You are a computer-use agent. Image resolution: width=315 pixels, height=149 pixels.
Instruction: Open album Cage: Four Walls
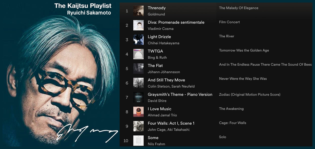tap(233, 123)
